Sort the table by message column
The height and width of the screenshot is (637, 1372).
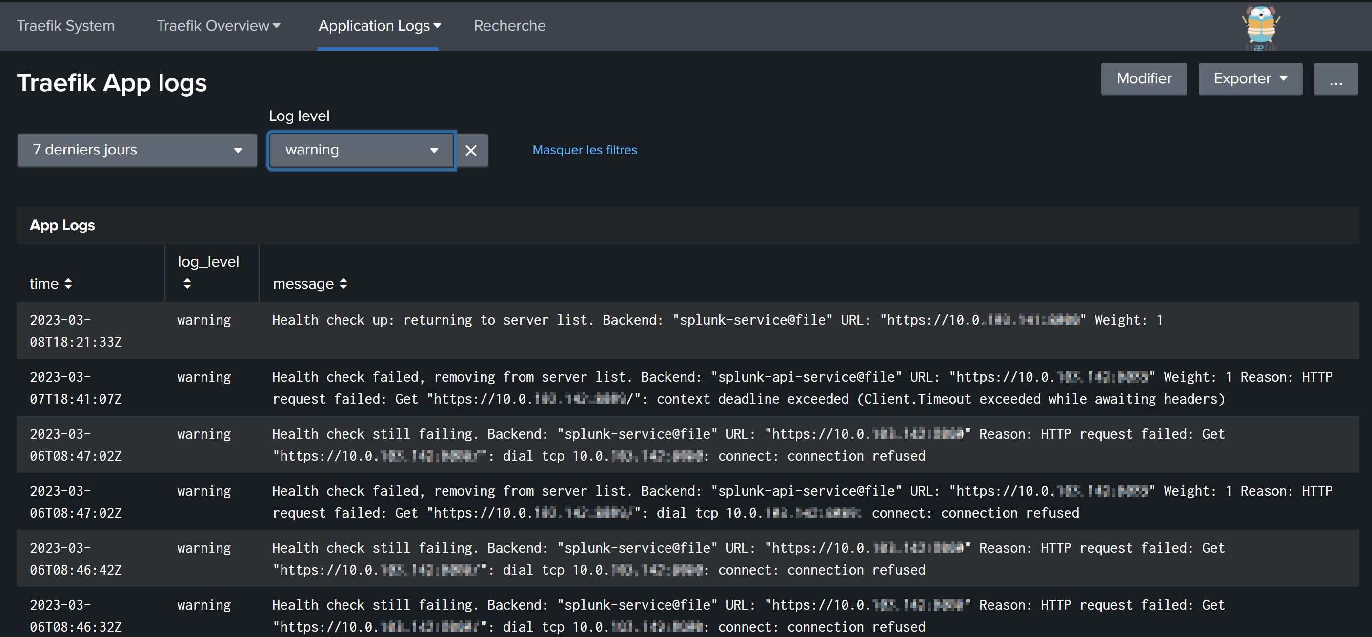343,283
